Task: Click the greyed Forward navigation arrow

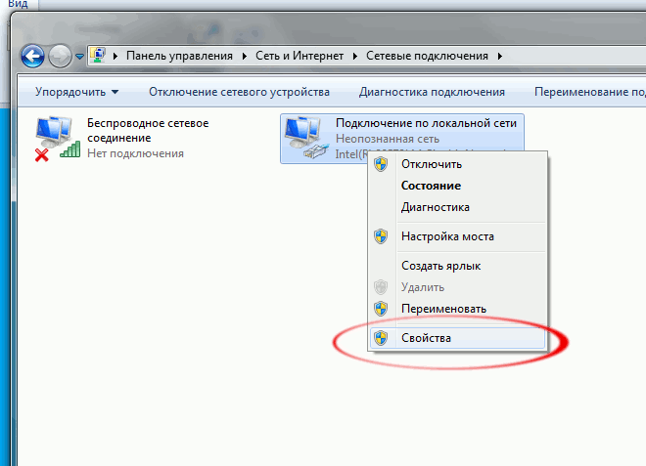Action: pos(60,56)
